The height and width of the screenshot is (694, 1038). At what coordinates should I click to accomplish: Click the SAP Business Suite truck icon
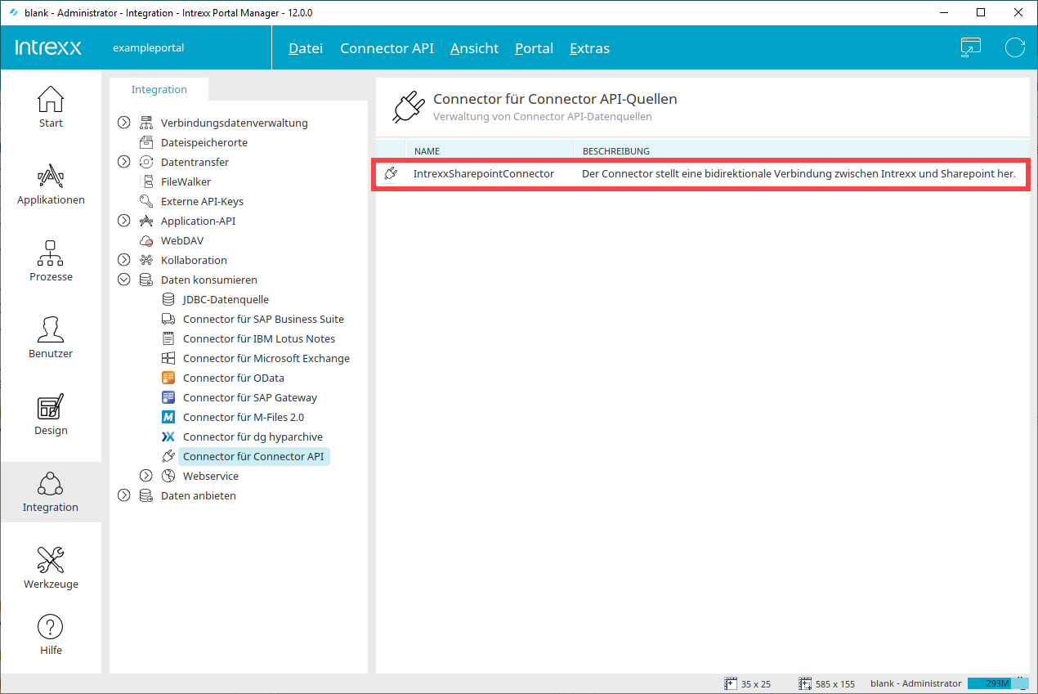[x=168, y=319]
